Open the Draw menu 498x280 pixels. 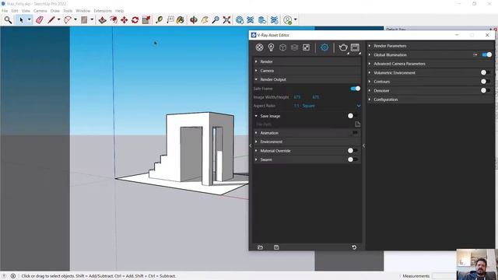55,11
